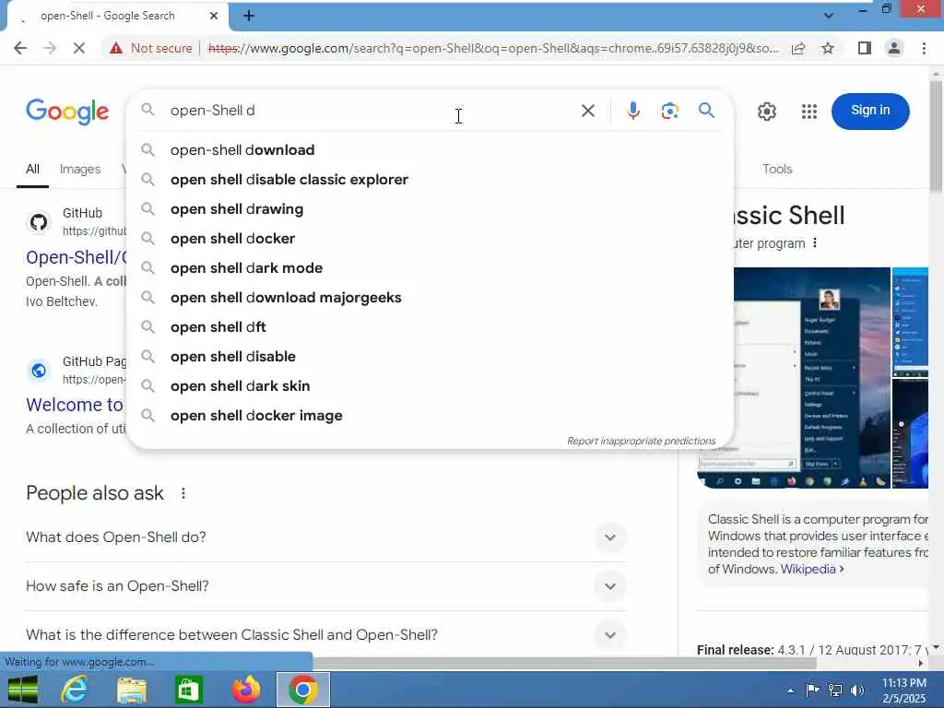This screenshot has height=708, width=944.
Task: Click 'Report inappropriate predictions' link
Action: (x=642, y=441)
